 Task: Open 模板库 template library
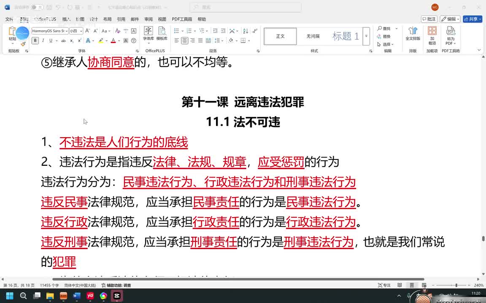pyautogui.click(x=162, y=34)
